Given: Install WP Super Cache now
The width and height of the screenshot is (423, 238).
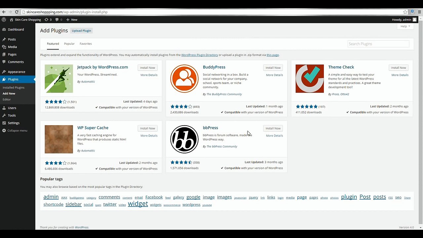Looking at the screenshot, I should click(x=147, y=128).
